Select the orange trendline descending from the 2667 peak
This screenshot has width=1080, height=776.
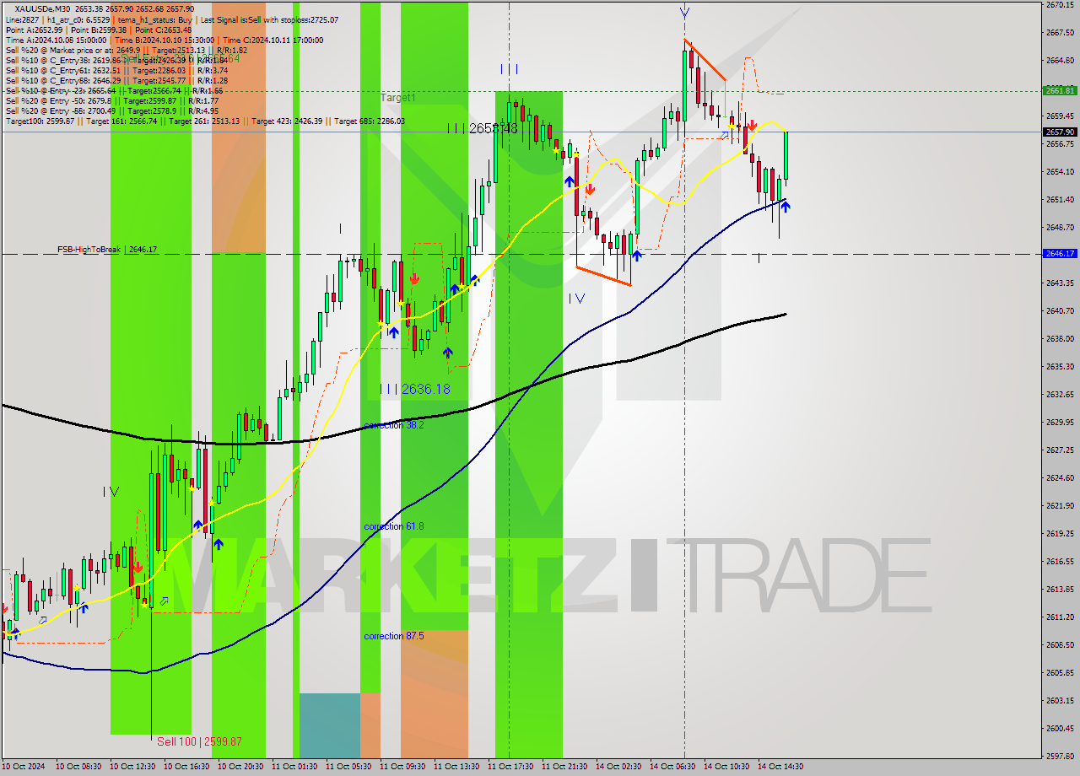coord(705,59)
